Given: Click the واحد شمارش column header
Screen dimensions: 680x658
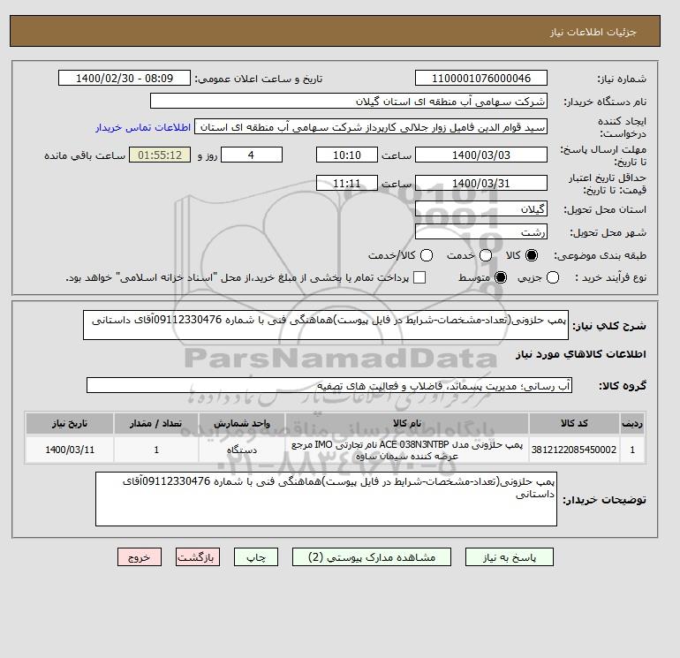Looking at the screenshot, I should tap(242, 424).
